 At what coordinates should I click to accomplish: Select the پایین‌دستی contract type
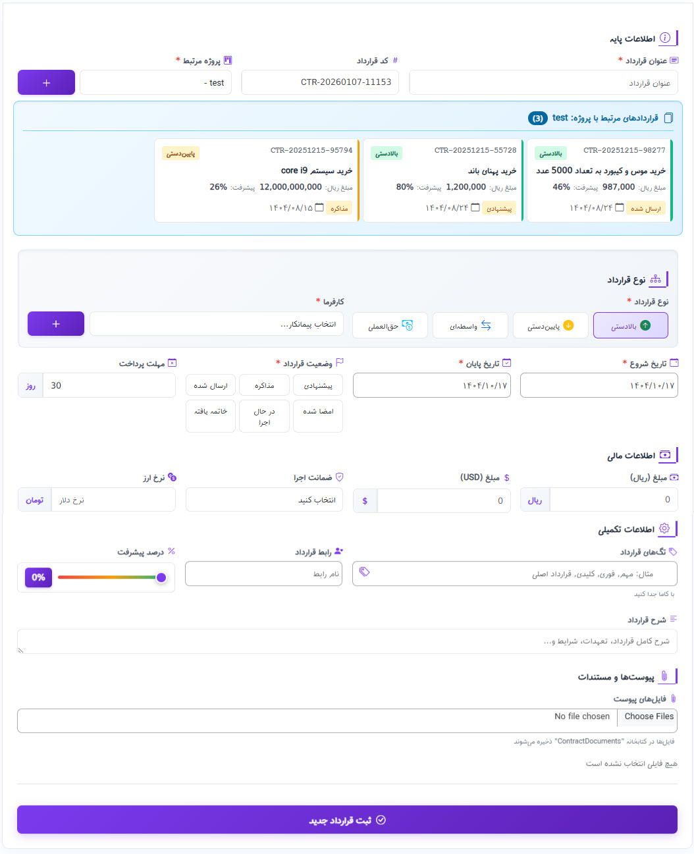tap(550, 325)
